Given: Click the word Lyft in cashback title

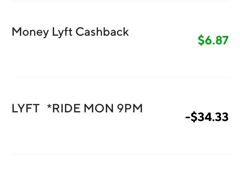Looking at the screenshot, I should coord(62,32).
